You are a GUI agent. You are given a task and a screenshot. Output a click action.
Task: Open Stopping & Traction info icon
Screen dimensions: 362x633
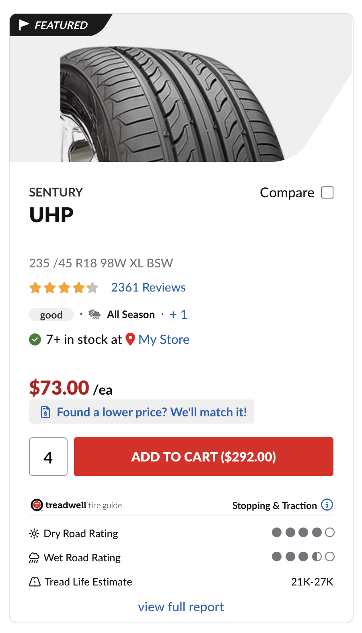tap(327, 505)
